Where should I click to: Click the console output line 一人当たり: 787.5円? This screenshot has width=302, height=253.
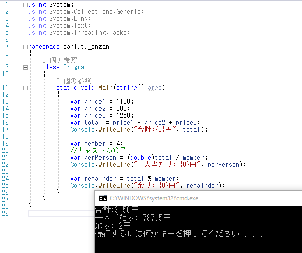(133, 218)
